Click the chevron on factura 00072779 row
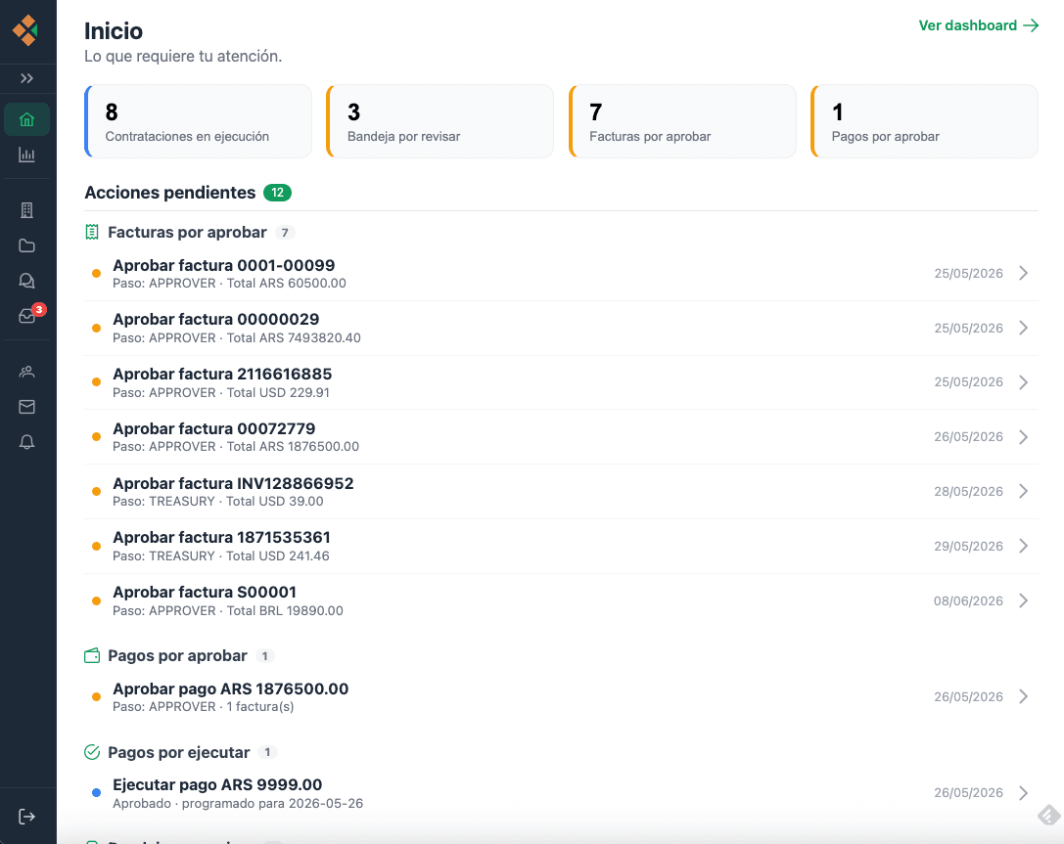The width and height of the screenshot is (1064, 844). pyautogui.click(x=1023, y=437)
